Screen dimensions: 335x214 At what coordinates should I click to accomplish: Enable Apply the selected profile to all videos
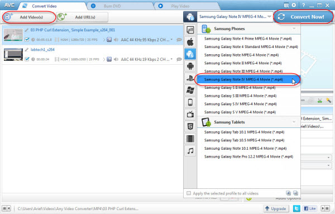189,193
